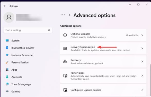The height and width of the screenshot is (97, 151).
Task: Click 'Feature, quality, and driver updates' text
Action: click(88, 37)
